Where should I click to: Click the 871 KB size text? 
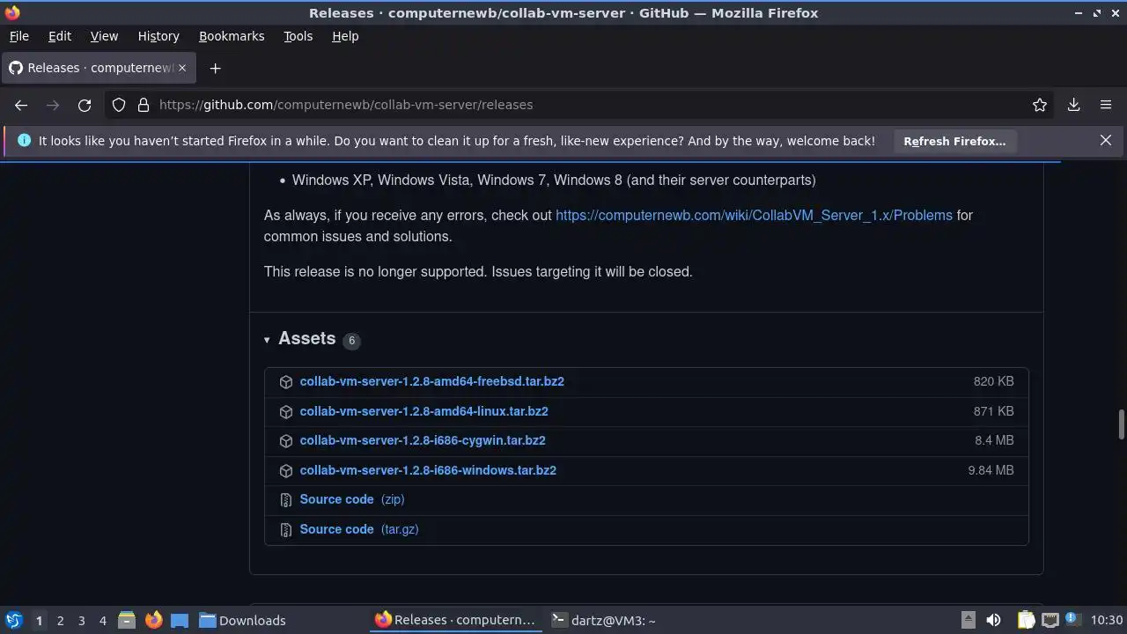(x=993, y=411)
